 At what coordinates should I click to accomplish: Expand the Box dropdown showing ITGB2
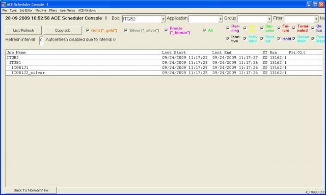point(163,19)
